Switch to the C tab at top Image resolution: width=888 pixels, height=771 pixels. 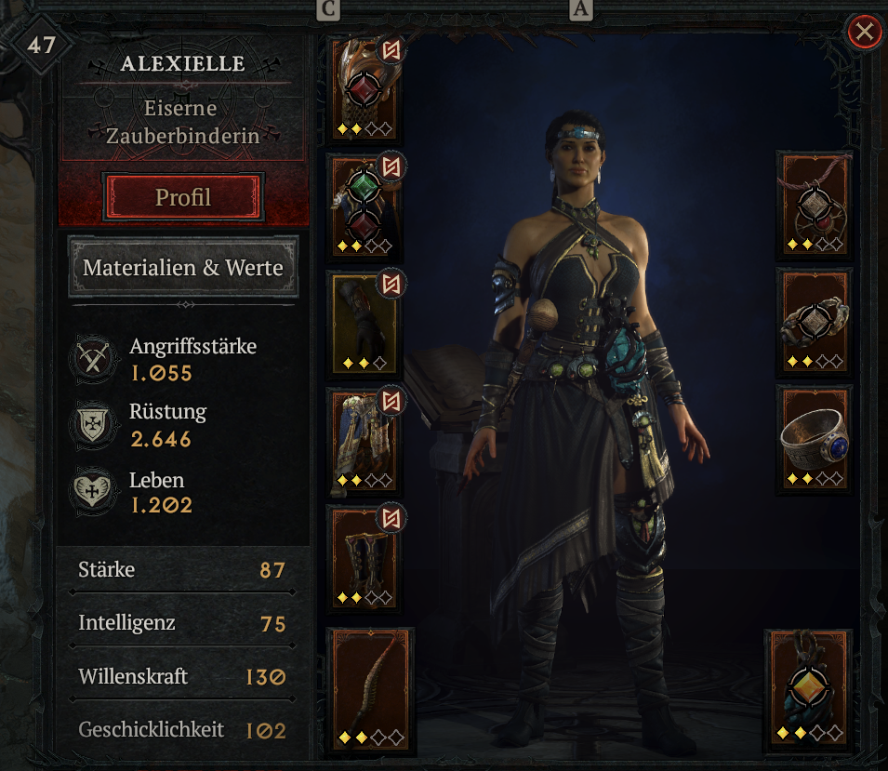328,9
